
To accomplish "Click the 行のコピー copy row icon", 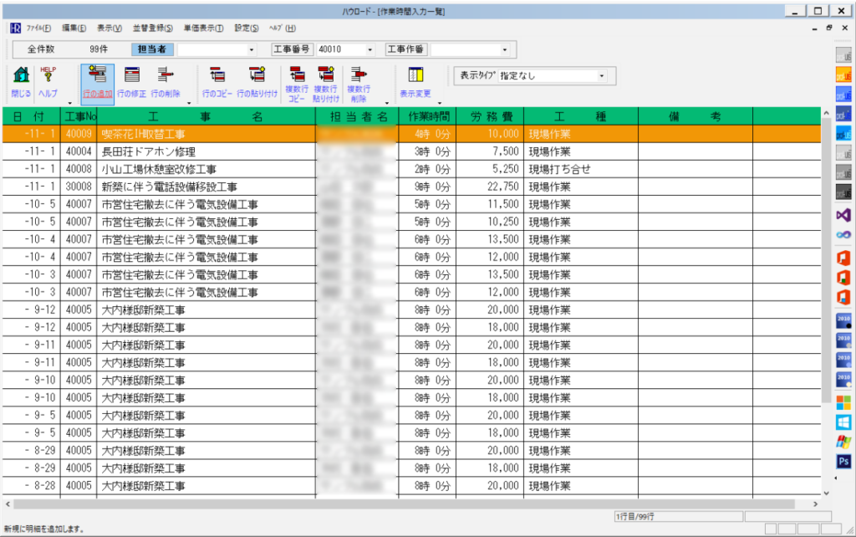I will [217, 80].
